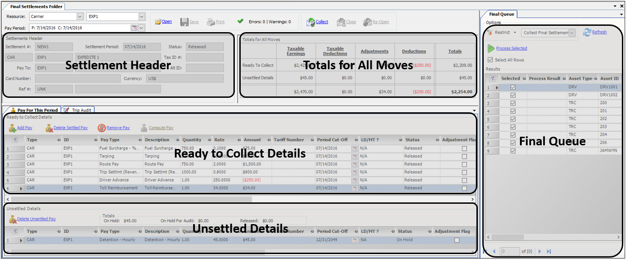Click the Save floppy disk icon

click(x=184, y=22)
